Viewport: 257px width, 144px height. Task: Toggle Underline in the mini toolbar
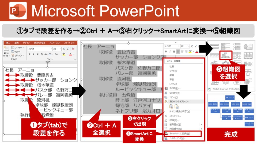click(174, 51)
